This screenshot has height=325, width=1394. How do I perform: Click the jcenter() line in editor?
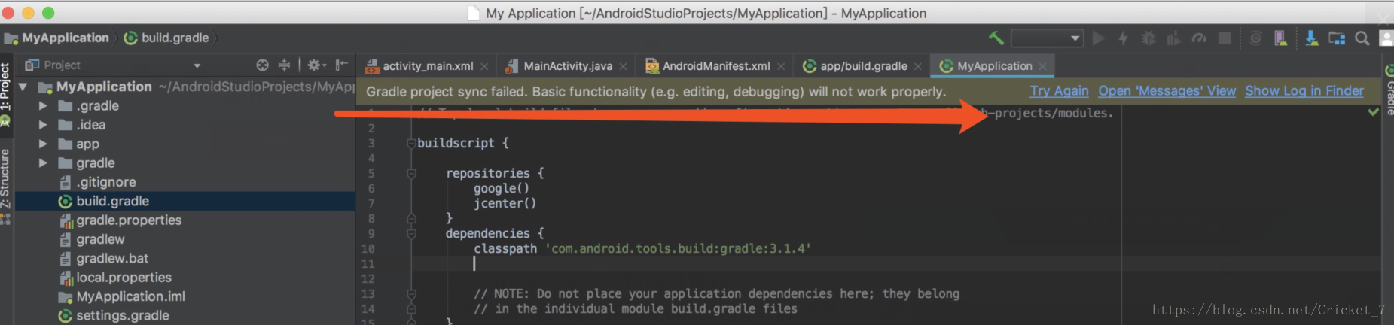coord(505,203)
